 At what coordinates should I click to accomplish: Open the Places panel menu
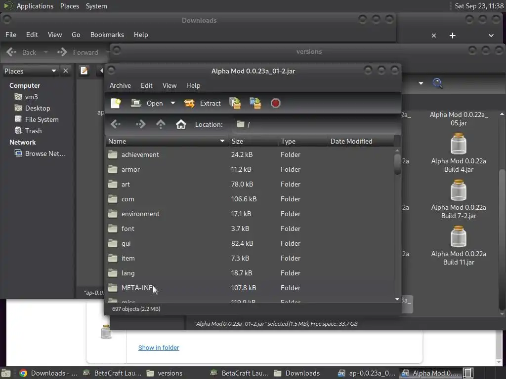(x=69, y=6)
